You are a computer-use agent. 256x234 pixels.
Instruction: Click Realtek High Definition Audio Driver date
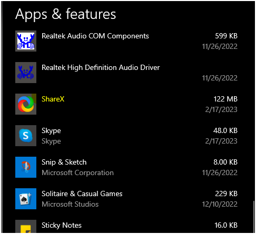[x=220, y=78]
